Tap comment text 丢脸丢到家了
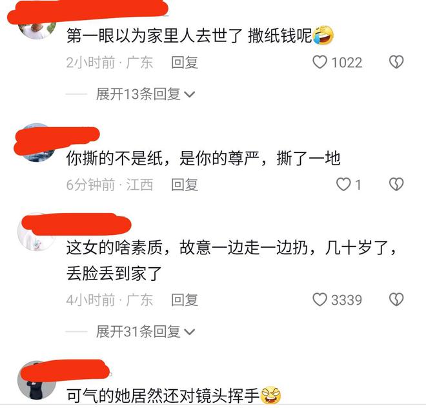426x408 pixels. pos(114,273)
